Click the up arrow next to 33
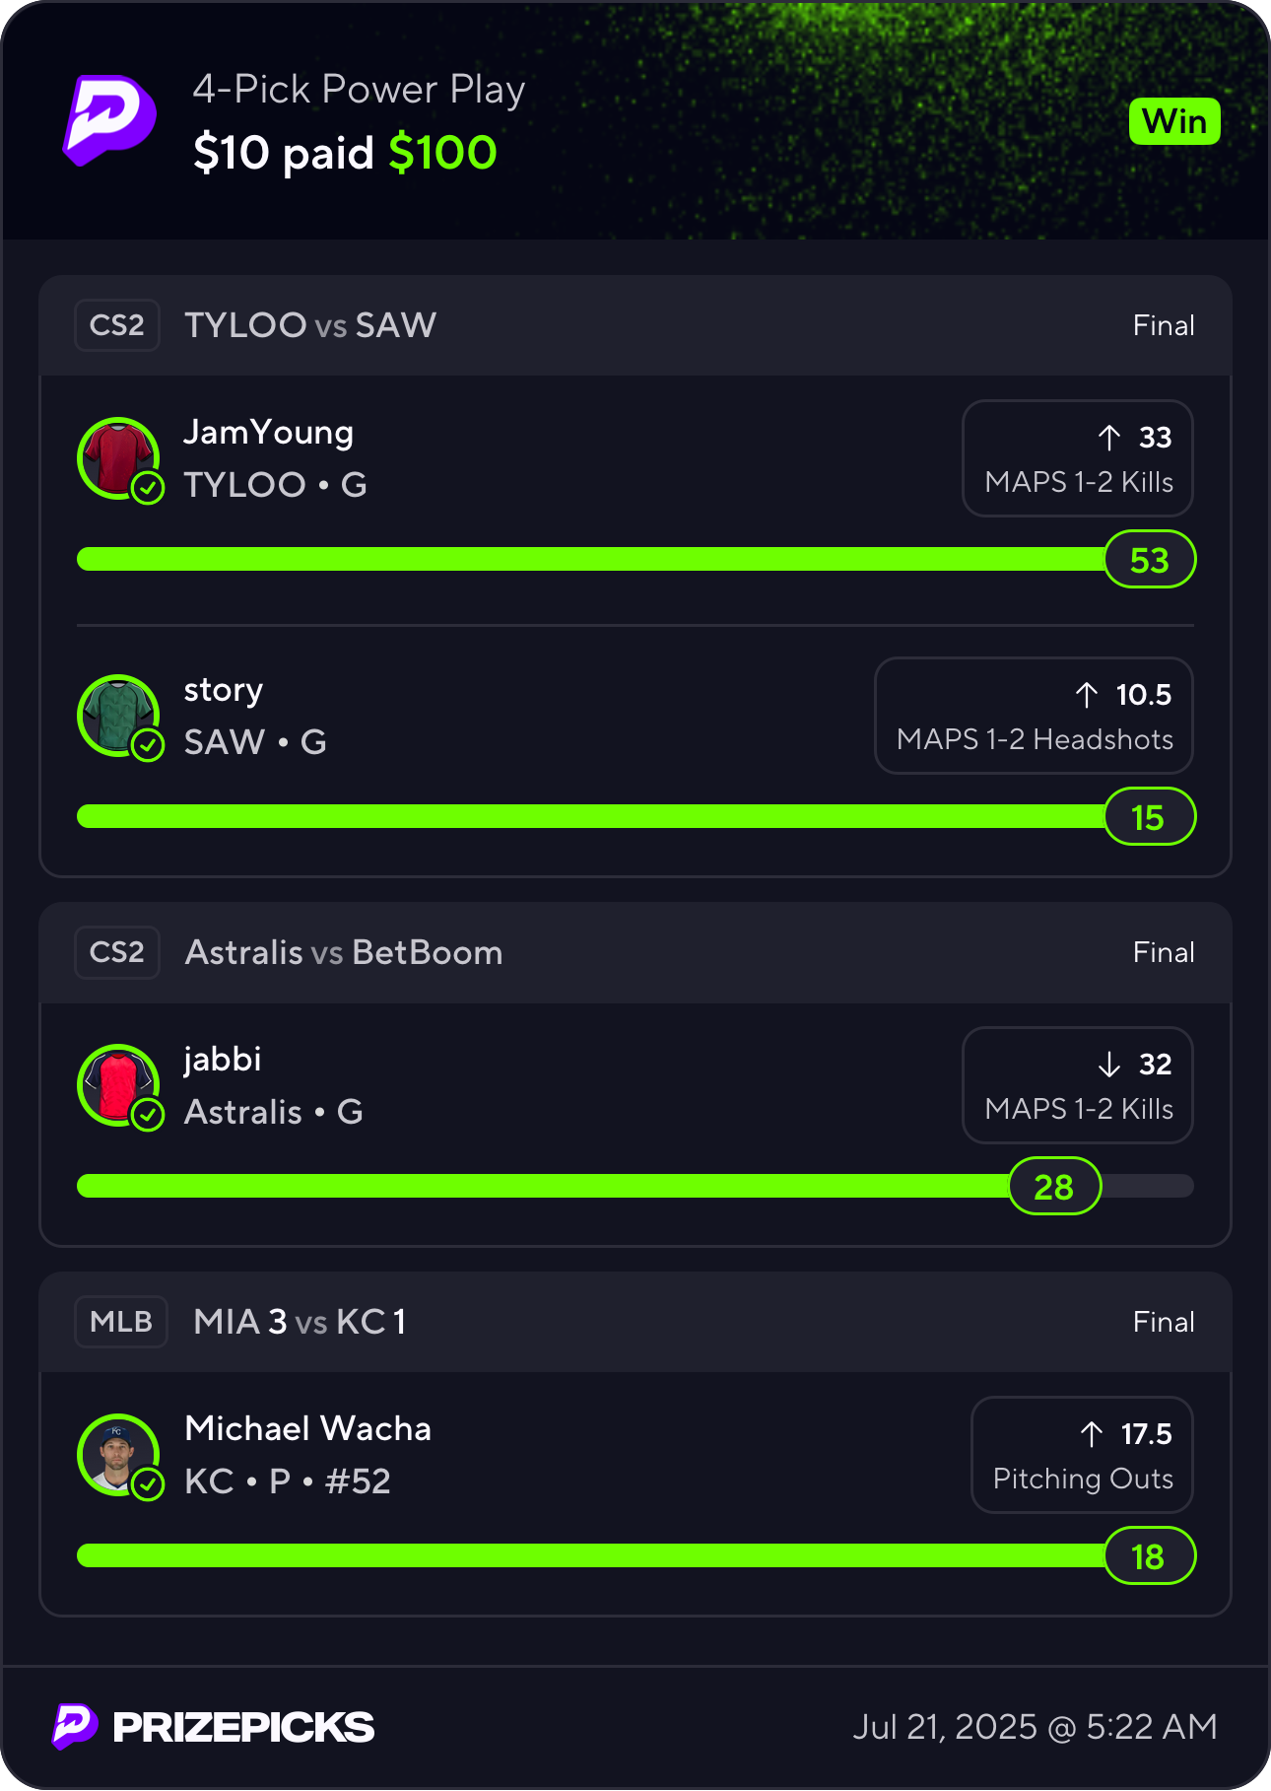The height and width of the screenshot is (1791, 1271). (1109, 437)
